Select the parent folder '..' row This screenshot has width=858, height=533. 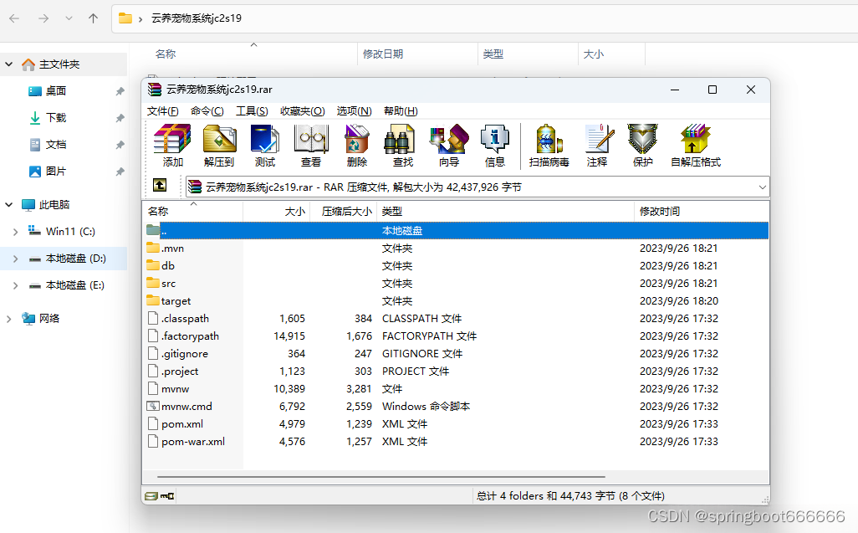click(456, 230)
